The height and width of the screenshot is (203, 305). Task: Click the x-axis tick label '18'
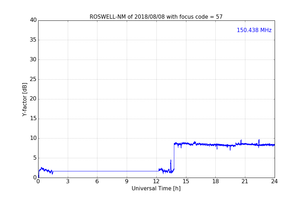coord(216,182)
